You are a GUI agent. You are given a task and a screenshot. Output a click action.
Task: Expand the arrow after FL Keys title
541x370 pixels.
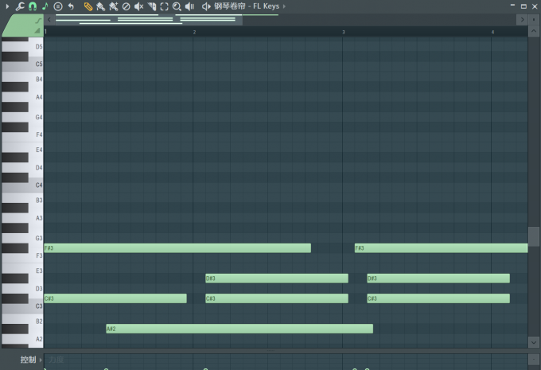(284, 6)
